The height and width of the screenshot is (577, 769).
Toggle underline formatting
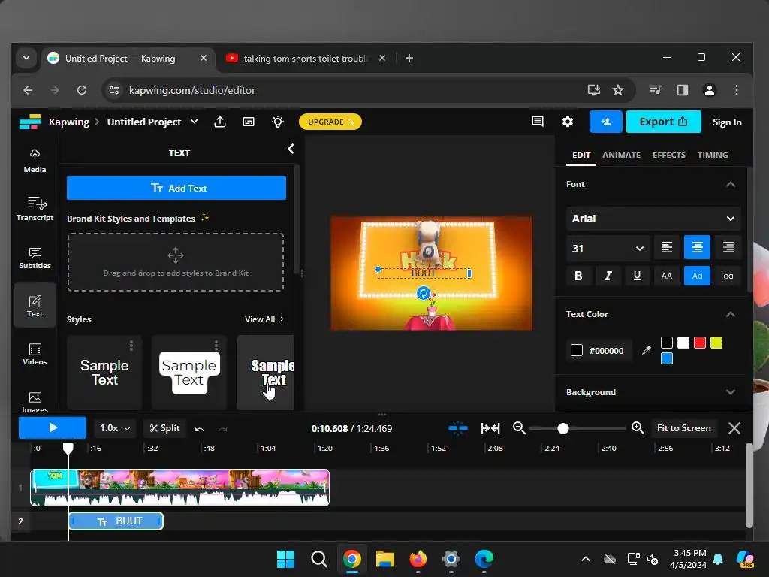637,276
